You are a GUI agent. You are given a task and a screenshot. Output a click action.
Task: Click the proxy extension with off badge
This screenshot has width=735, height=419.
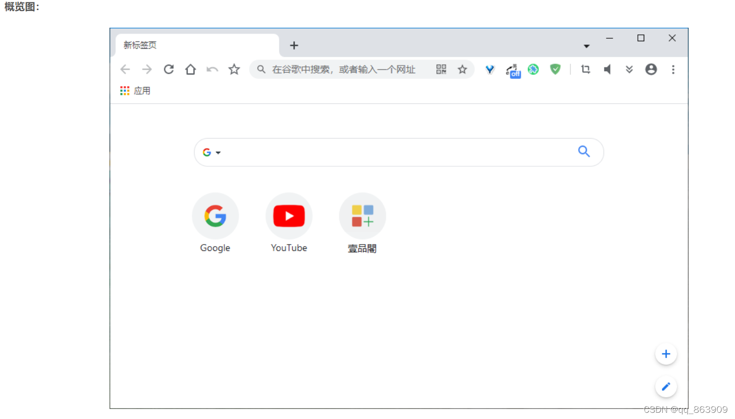513,71
